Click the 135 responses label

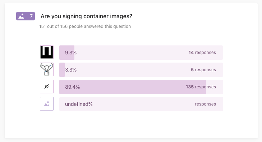(201, 87)
